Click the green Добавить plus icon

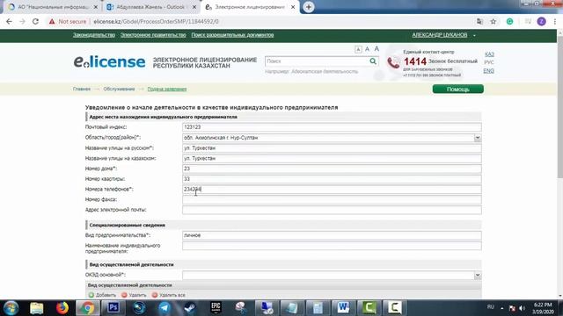[91, 295]
